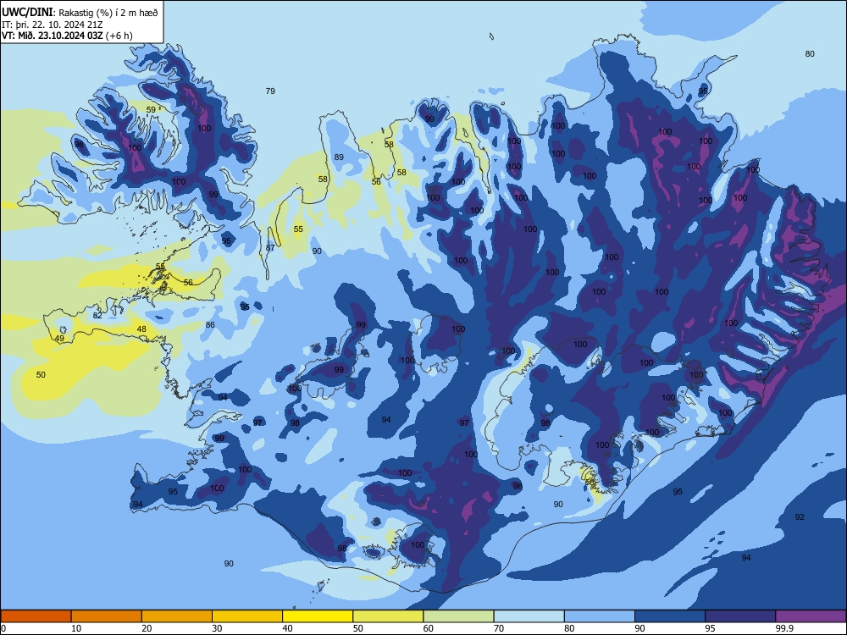Click the legend scale label '30'
Viewport: 847px width, 635px height.
218,628
